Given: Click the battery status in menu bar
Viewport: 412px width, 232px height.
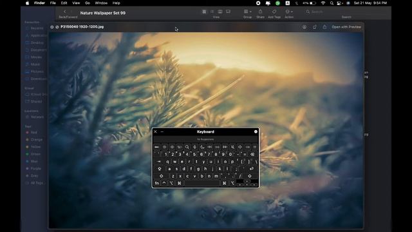Looking at the screenshot, I should tap(309, 3).
